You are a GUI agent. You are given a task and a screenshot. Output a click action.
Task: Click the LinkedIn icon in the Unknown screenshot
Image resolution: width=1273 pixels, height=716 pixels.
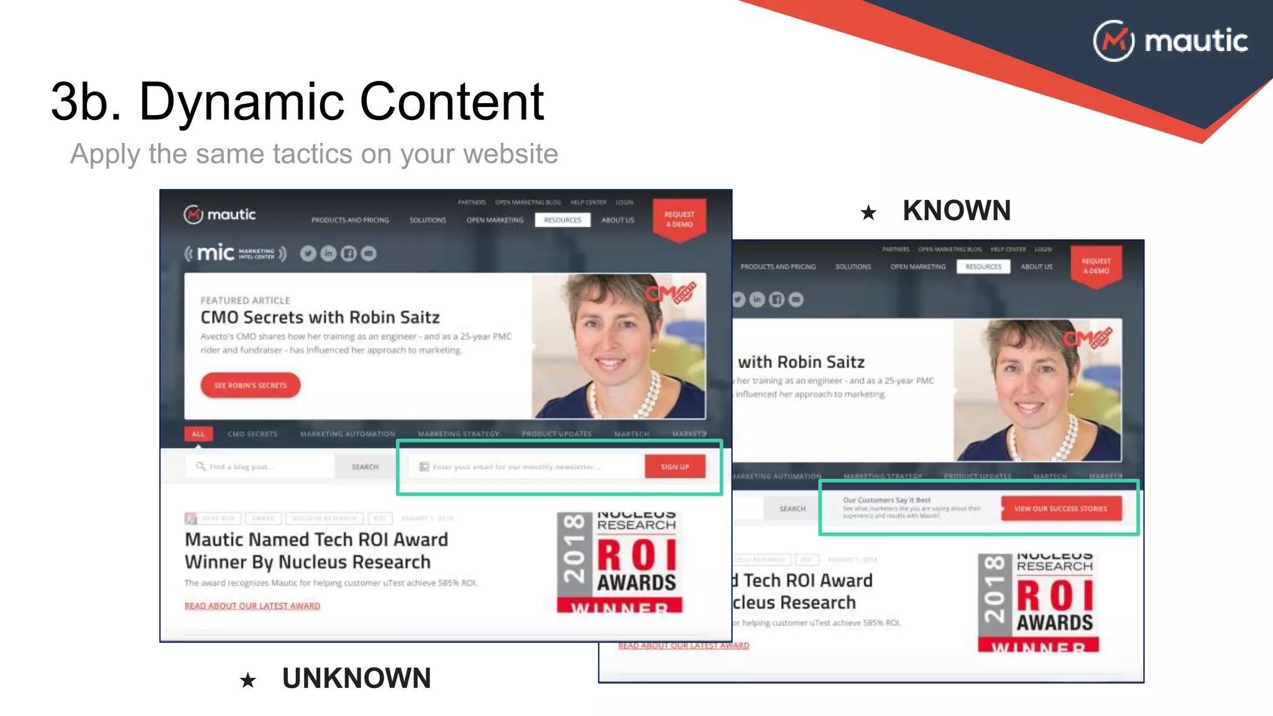(x=328, y=254)
